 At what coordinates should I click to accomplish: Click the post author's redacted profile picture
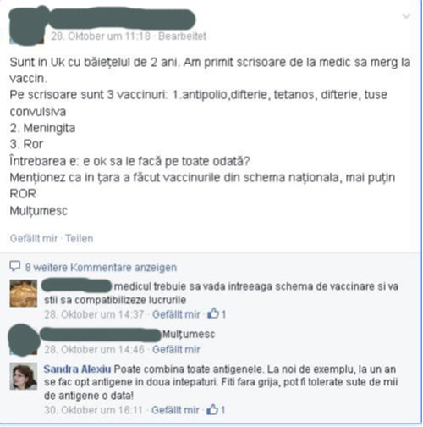coord(27,27)
